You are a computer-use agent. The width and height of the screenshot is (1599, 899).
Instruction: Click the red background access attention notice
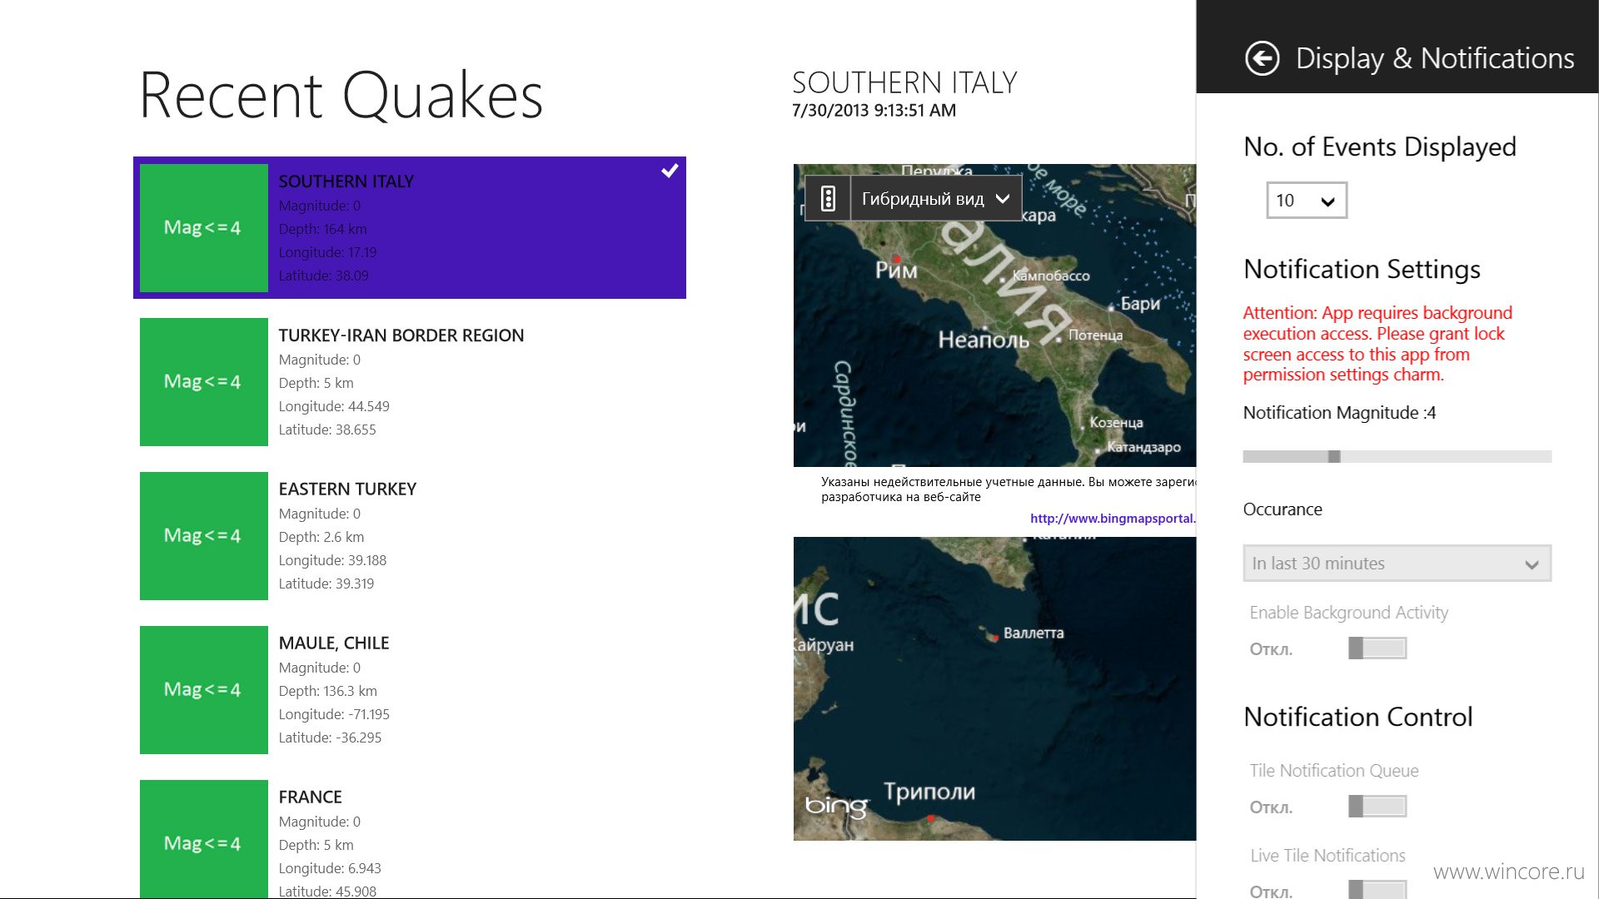1377,344
